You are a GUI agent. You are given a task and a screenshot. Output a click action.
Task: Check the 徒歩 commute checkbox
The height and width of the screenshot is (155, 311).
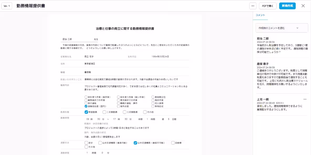tap(86, 143)
